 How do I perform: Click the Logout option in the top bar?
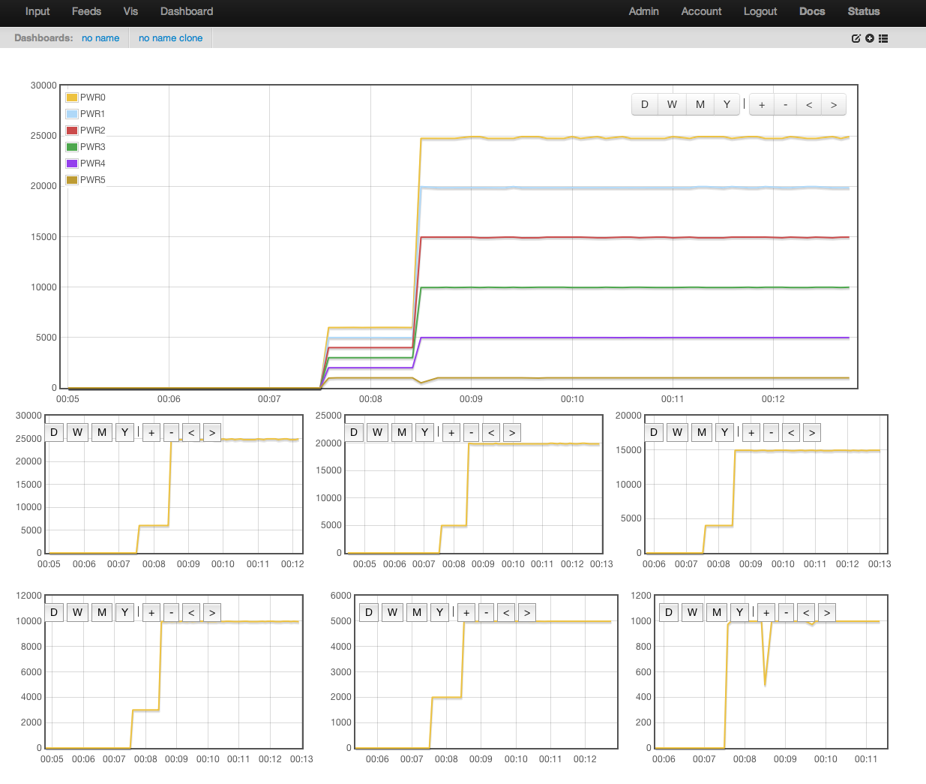[x=760, y=12]
